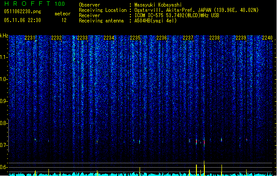The height and width of the screenshot is (176, 277).
Task: Click the 0.6 kHz axis label
Action: (x=4, y=167)
